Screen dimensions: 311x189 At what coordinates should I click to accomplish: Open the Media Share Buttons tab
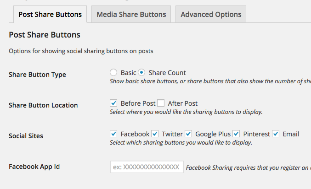click(x=131, y=15)
